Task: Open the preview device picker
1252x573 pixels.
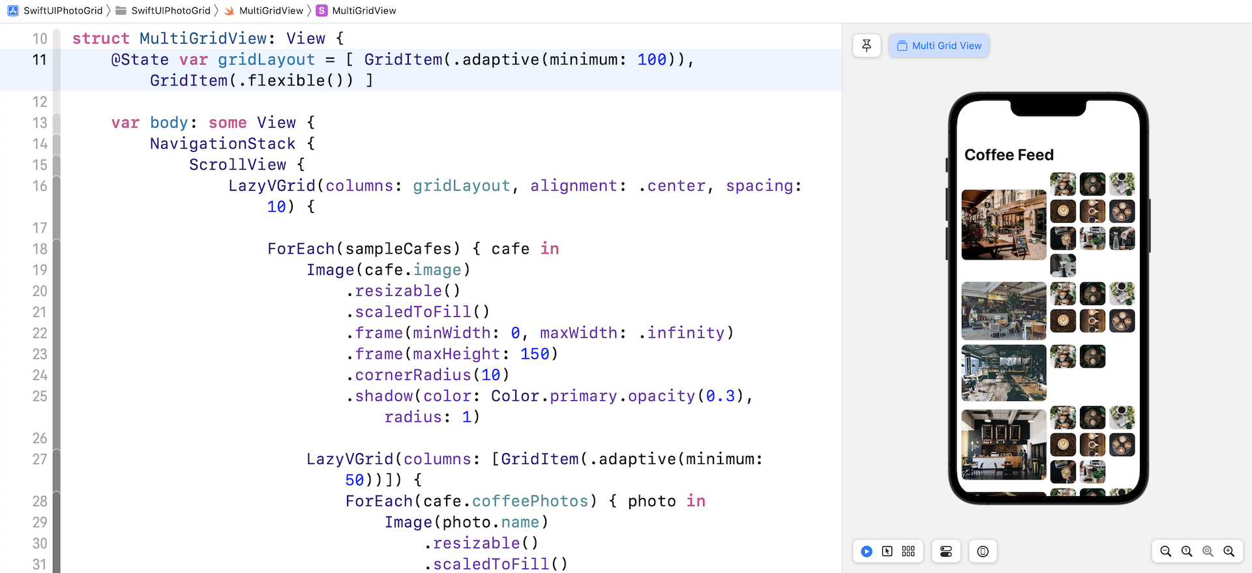Action: (x=983, y=551)
